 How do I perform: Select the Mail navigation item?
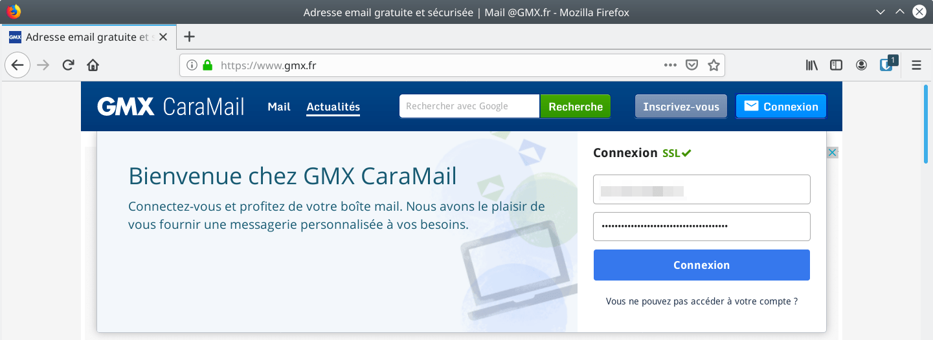279,107
